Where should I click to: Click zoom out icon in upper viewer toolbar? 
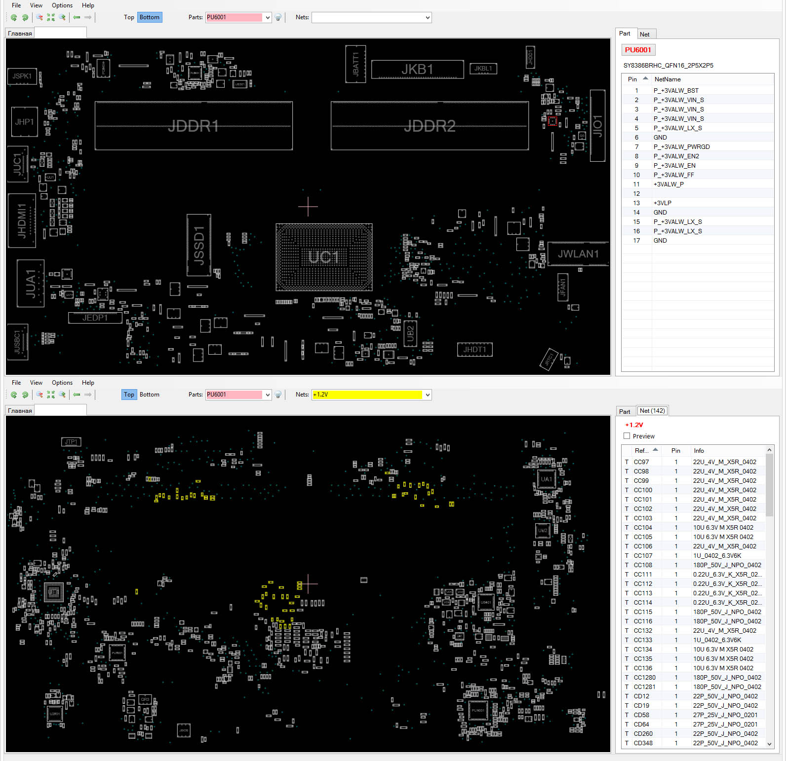tap(39, 17)
